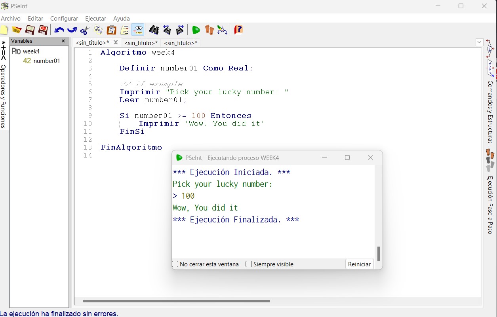Open the flowchart editor icon
The image size is (497, 317).
pyautogui.click(x=222, y=30)
